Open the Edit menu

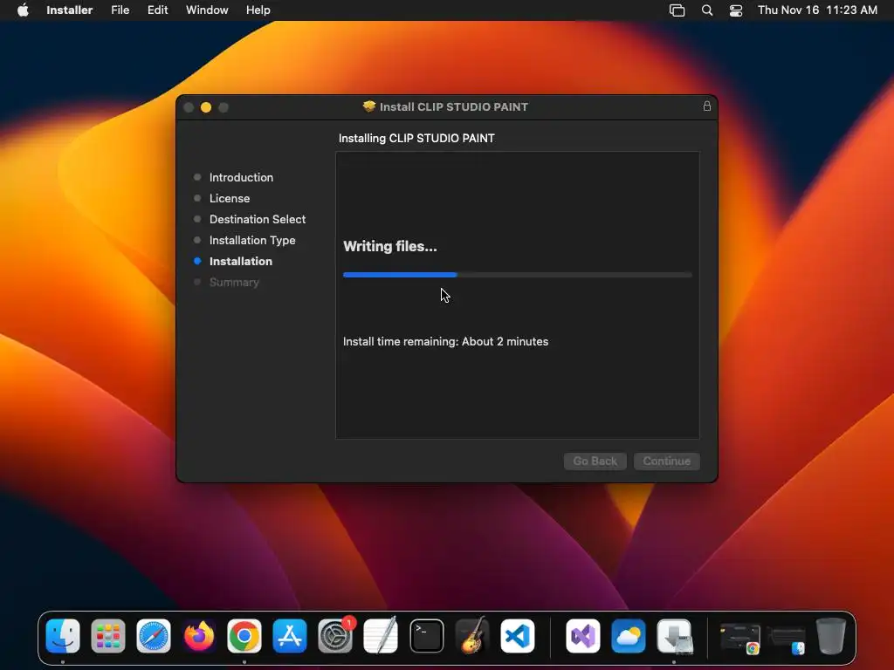point(157,10)
